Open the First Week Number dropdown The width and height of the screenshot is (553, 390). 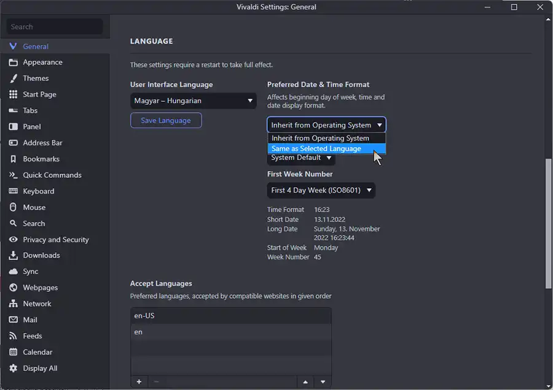click(x=321, y=190)
